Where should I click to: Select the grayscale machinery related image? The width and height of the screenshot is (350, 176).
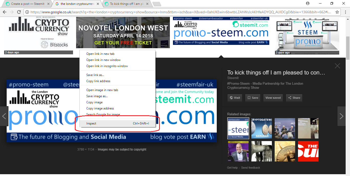point(262,151)
